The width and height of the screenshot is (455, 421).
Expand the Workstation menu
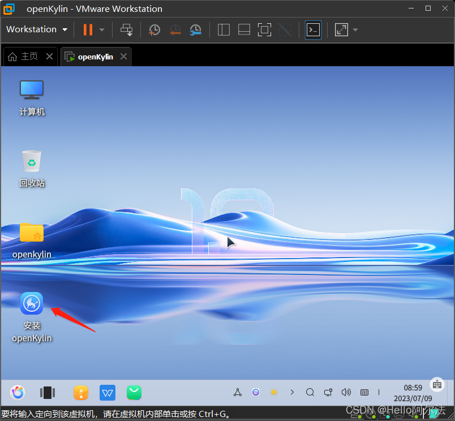click(37, 29)
